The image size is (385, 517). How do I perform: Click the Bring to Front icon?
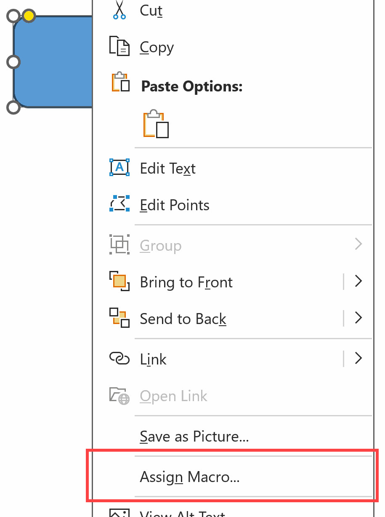119,281
